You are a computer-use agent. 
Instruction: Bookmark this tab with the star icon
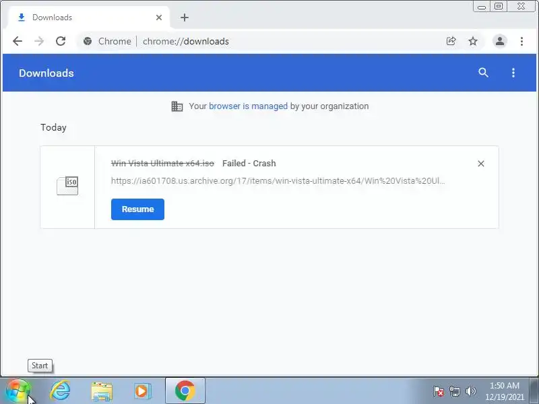(473, 41)
